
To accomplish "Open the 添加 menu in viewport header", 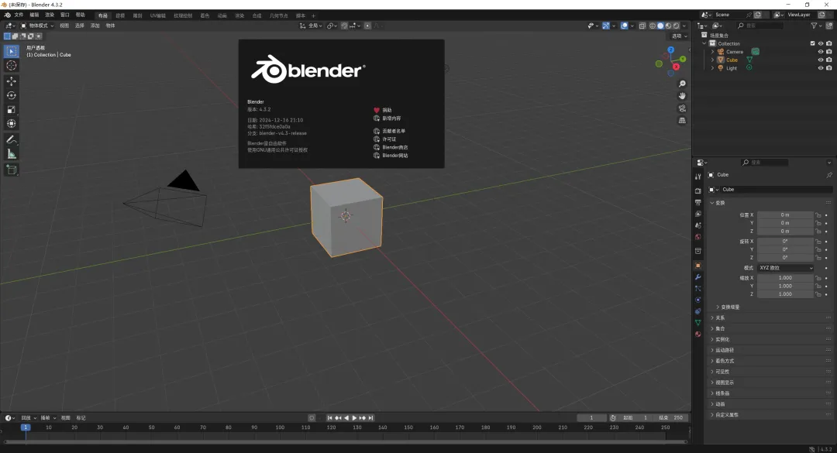I will click(95, 26).
